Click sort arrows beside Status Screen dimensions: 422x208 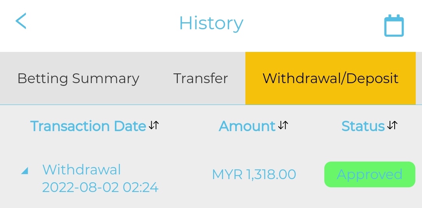pos(392,125)
